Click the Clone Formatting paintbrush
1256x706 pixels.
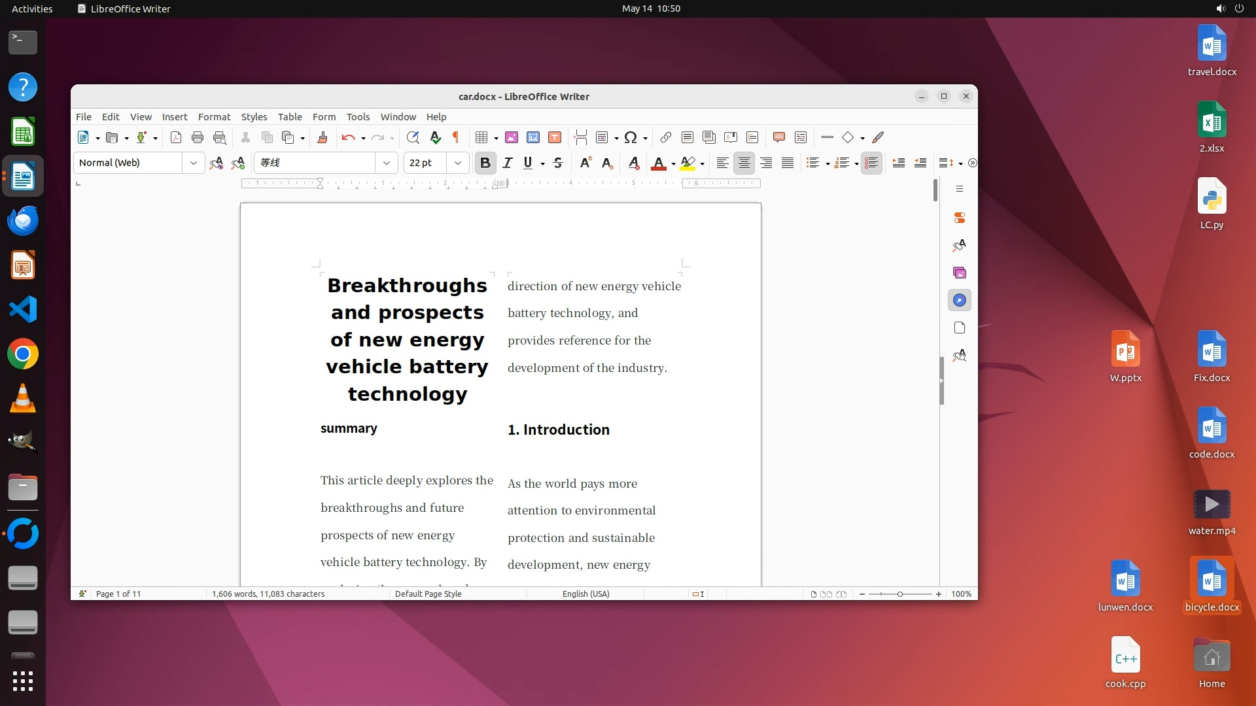pyautogui.click(x=322, y=137)
